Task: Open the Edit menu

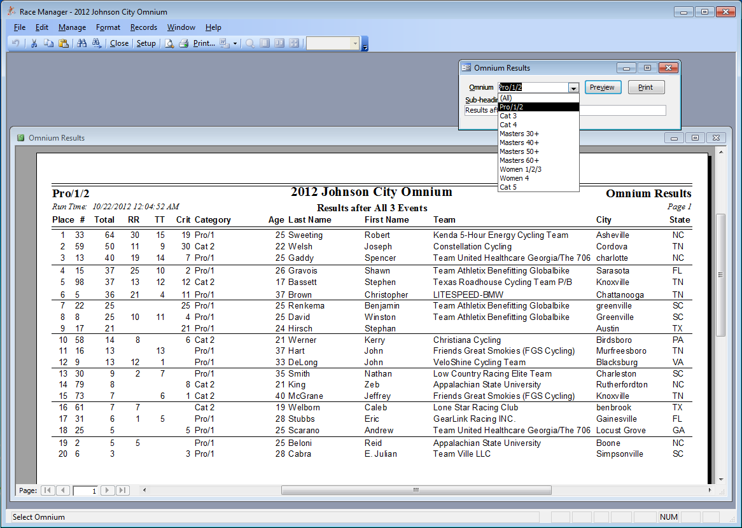Action: pyautogui.click(x=41, y=27)
